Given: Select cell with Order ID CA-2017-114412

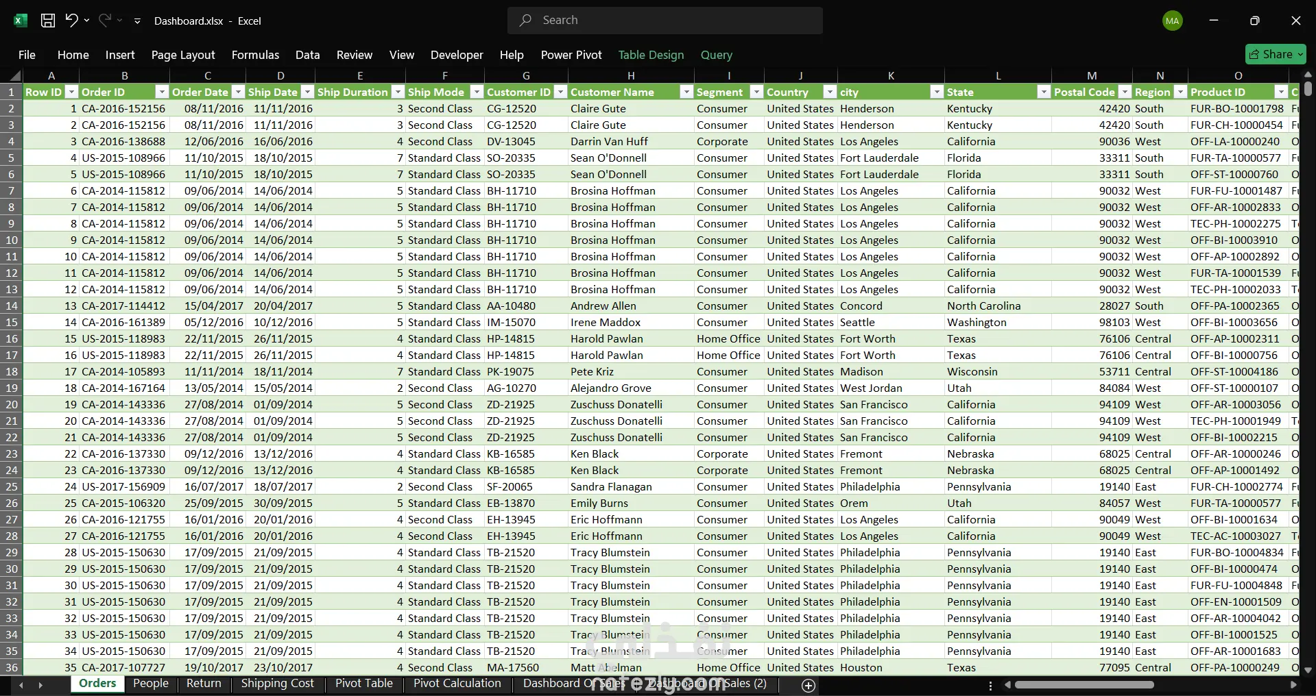Looking at the screenshot, I should click(x=123, y=306).
